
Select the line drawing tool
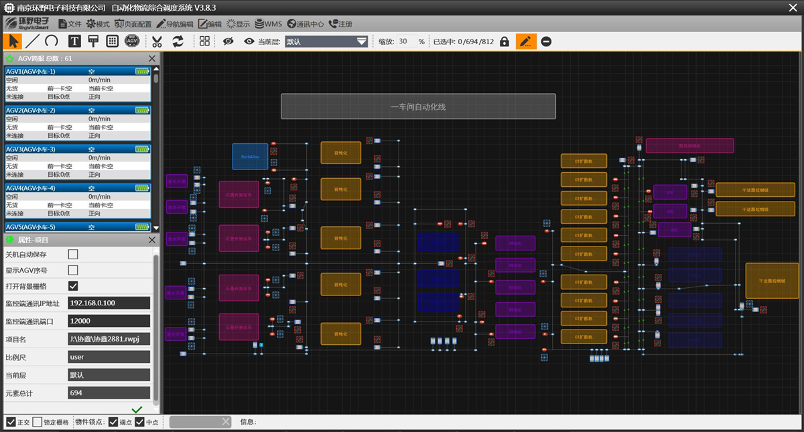click(32, 42)
